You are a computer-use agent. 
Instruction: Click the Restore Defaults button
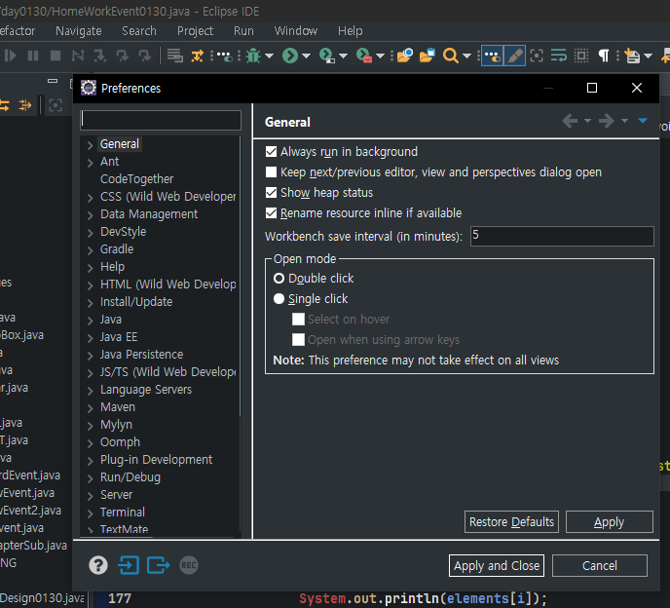coord(511,521)
